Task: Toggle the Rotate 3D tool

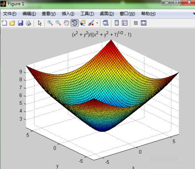Action: coord(74,23)
